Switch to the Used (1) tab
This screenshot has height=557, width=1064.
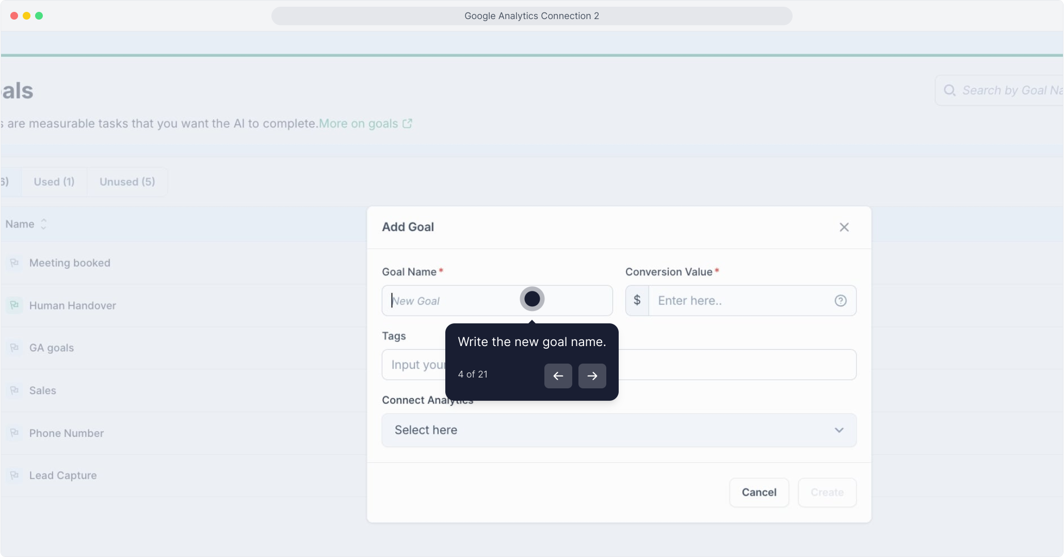pyautogui.click(x=54, y=182)
